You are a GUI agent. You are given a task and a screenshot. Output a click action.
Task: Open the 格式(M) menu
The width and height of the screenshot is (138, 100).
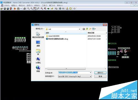pyautogui.click(x=22, y=6)
